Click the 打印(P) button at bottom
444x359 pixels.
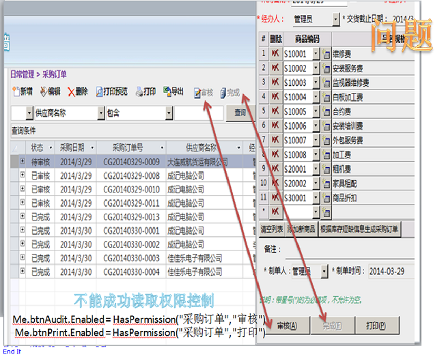click(376, 326)
